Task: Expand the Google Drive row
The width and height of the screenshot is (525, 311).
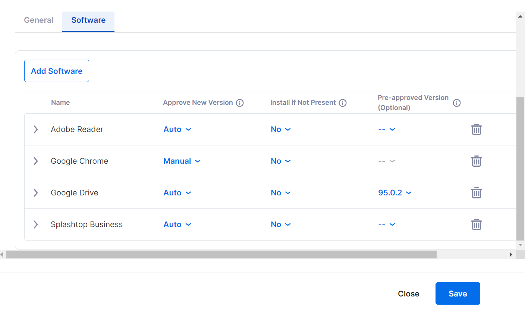Action: (x=36, y=193)
